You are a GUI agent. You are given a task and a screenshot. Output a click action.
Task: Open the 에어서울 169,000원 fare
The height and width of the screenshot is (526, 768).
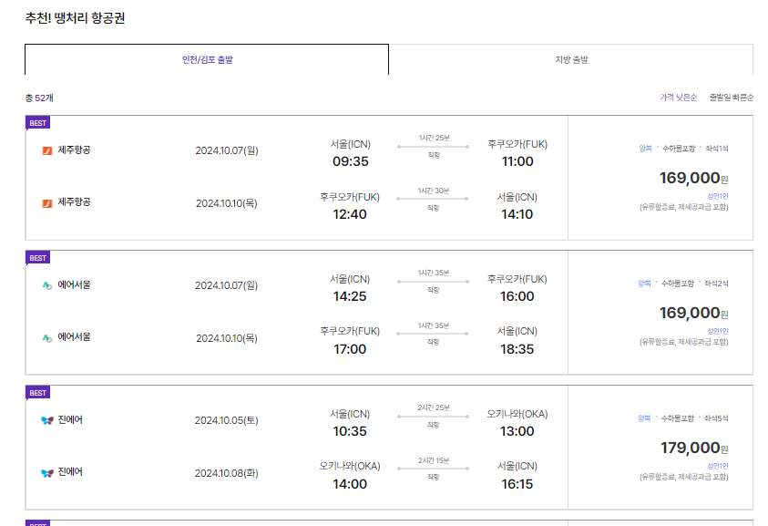tap(690, 313)
